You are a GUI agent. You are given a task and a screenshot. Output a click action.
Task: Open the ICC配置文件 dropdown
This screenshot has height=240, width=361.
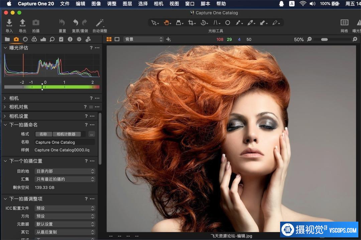[x=65, y=208]
